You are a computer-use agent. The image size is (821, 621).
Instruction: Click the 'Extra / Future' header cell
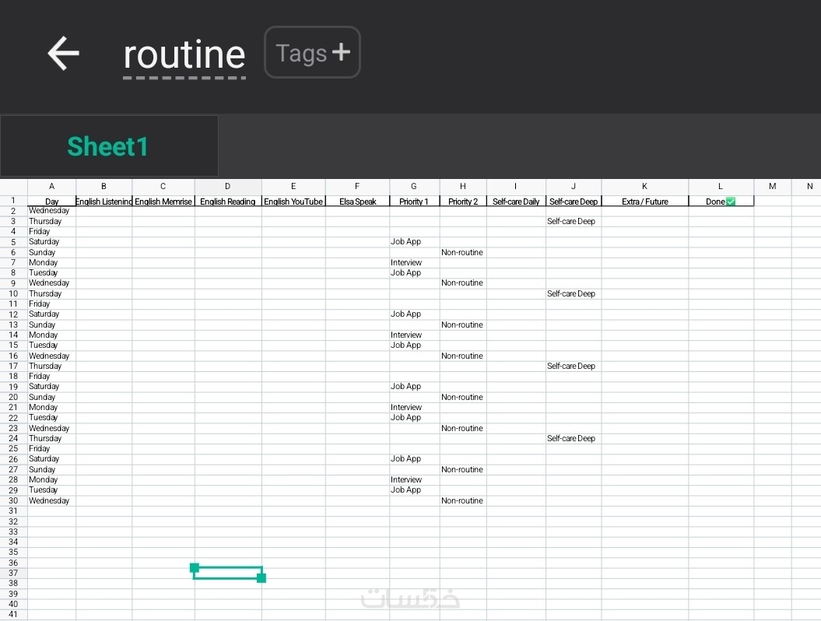click(645, 201)
